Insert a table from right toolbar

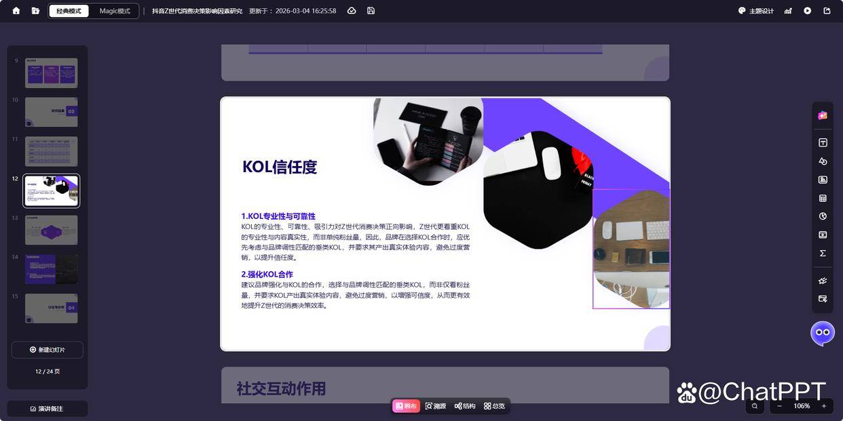pos(823,198)
